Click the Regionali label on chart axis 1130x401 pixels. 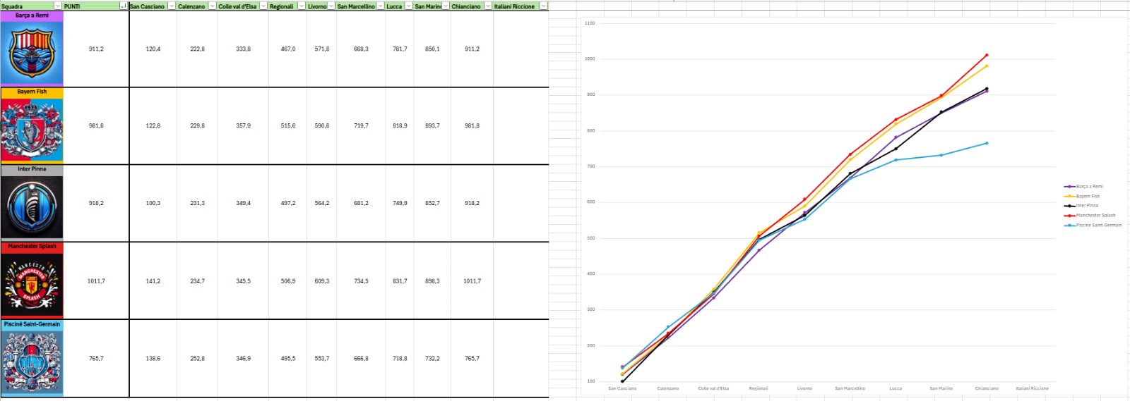[x=759, y=388]
